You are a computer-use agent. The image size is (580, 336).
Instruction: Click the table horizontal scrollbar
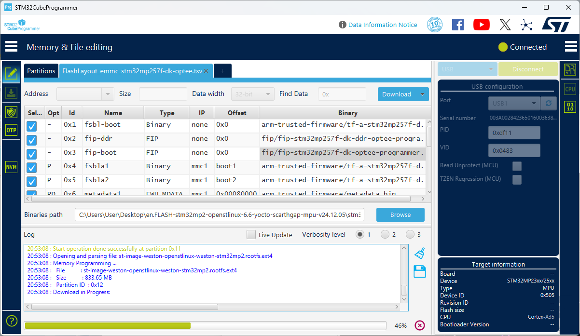tap(222, 199)
